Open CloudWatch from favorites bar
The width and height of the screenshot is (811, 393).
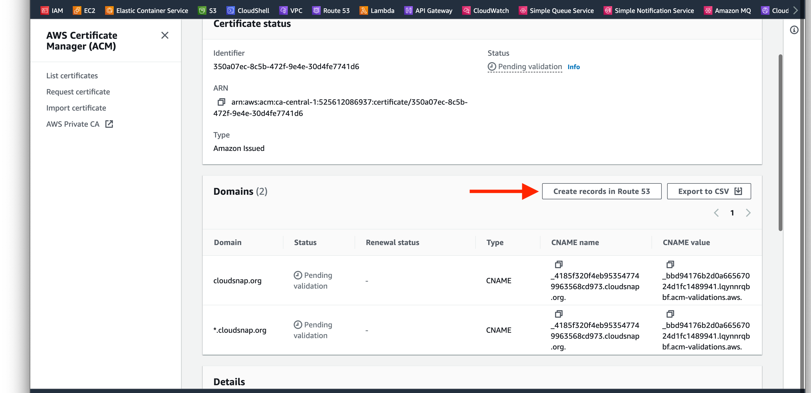486,10
